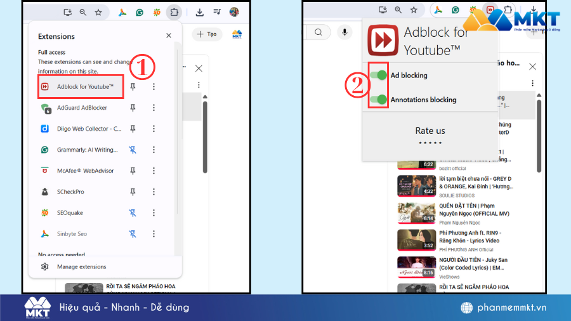Screen dimensions: 571x321
Task: Select Diigo Web Collector extension
Action: (x=82, y=129)
